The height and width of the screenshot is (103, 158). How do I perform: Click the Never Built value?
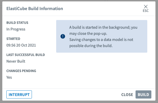(16, 61)
